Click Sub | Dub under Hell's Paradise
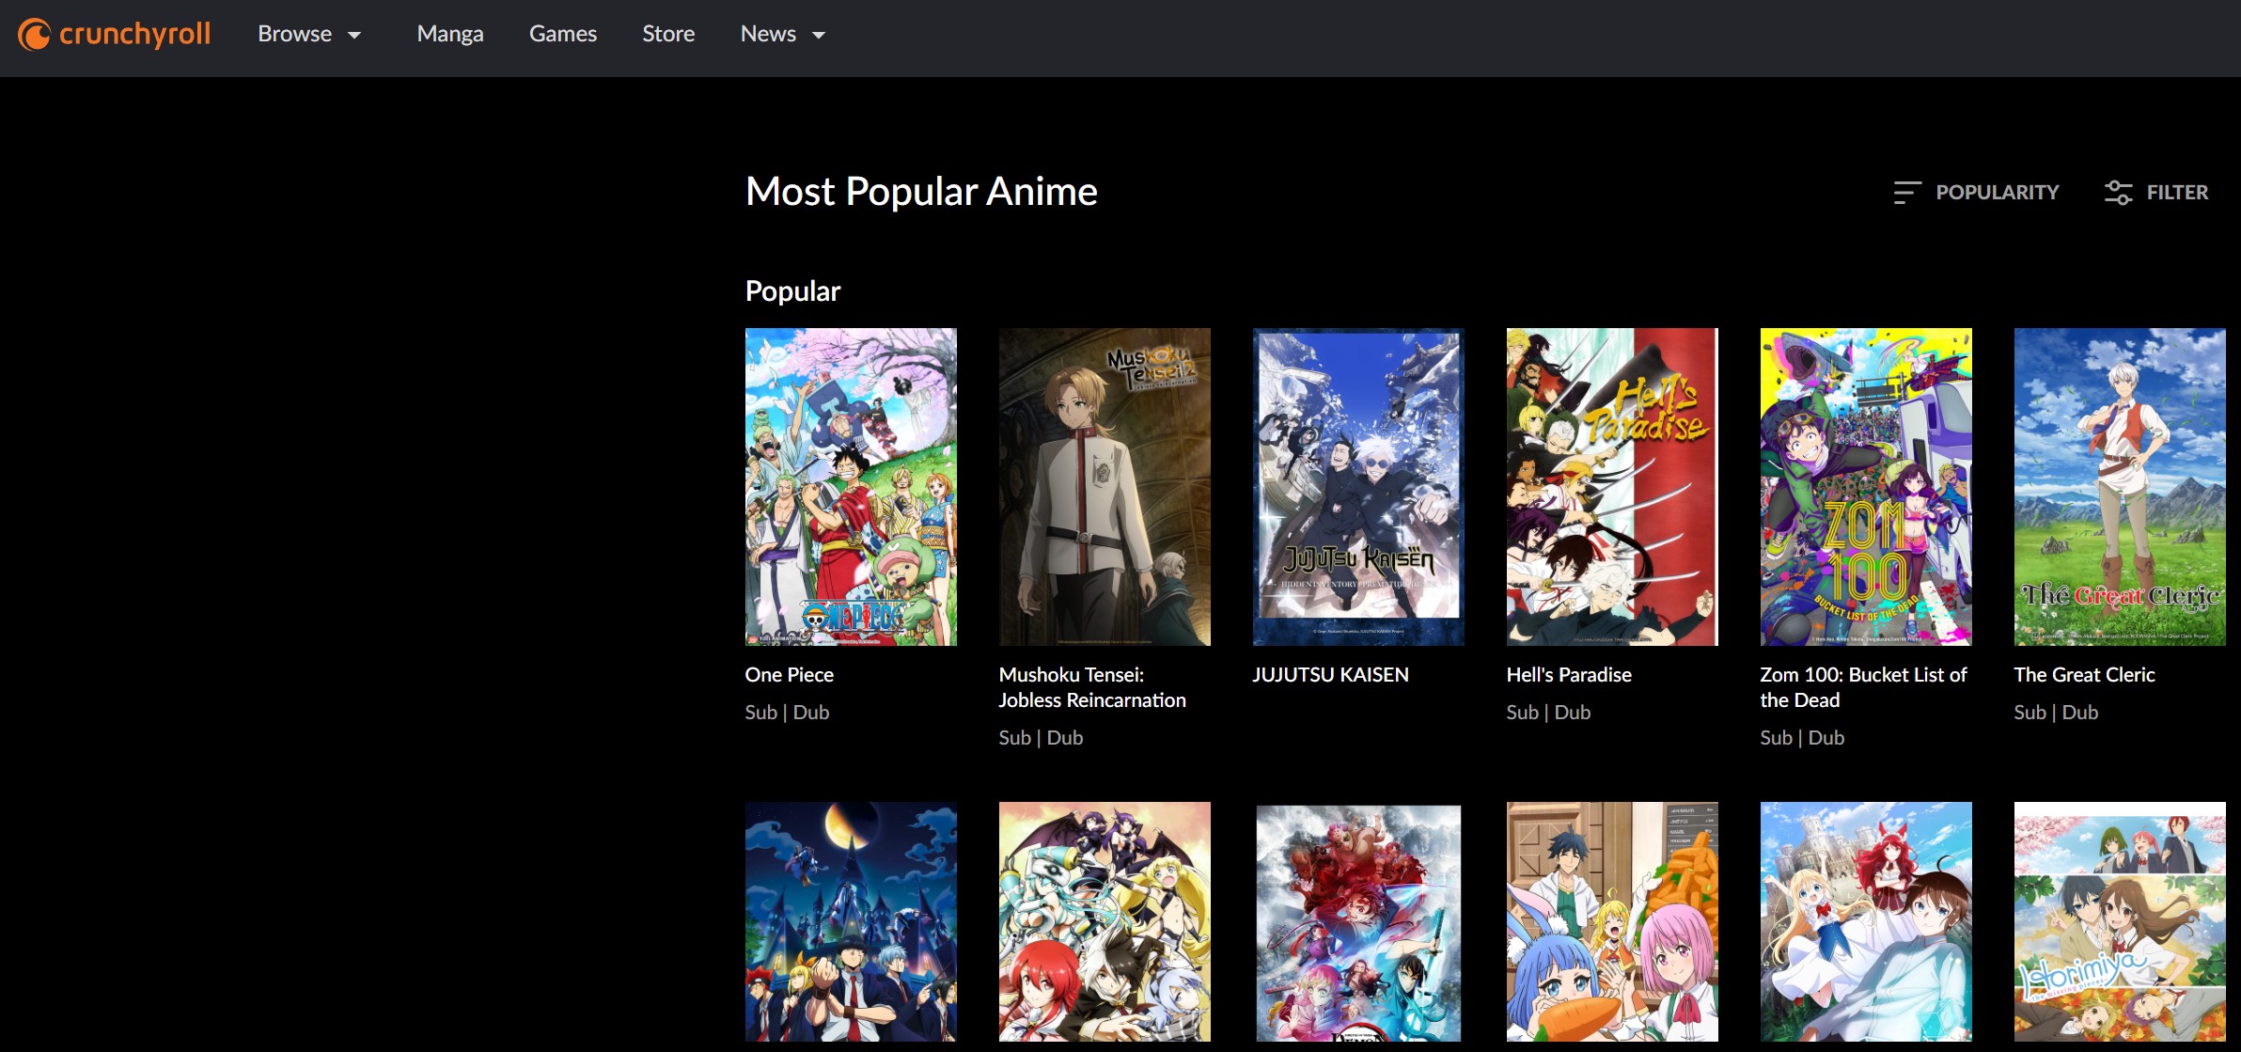 click(1548, 713)
